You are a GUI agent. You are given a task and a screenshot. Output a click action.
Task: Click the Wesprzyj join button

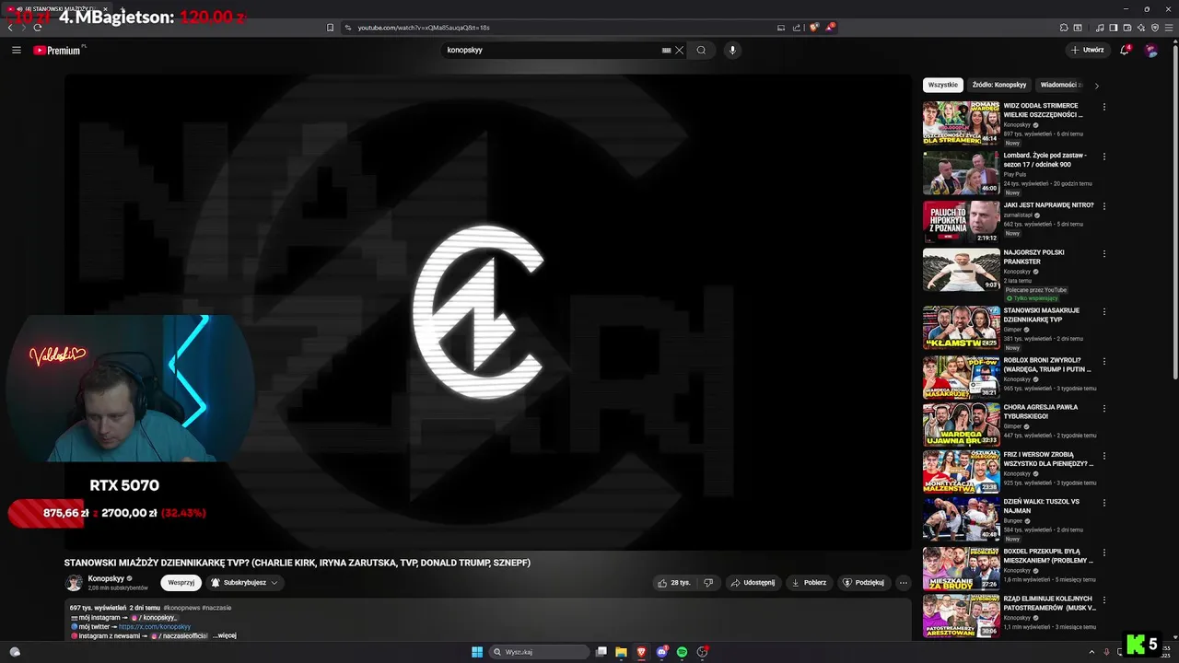click(181, 582)
